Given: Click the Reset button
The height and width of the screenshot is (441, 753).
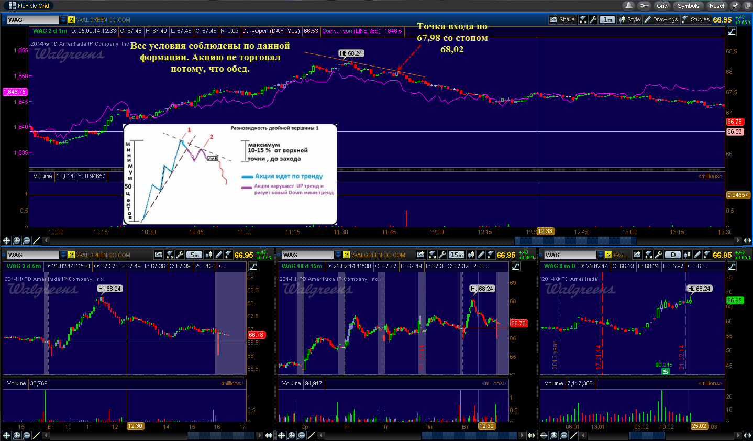Looking at the screenshot, I should (717, 6).
